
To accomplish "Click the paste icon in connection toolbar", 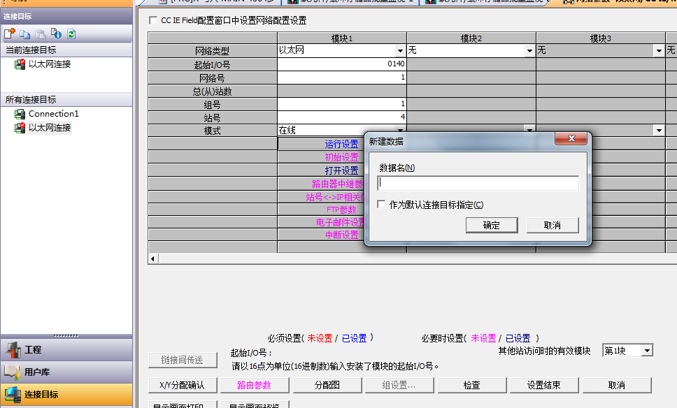I will 41,34.
